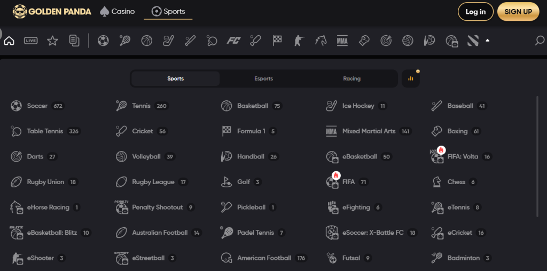Open Pickleball category
547x271 pixels.
click(x=249, y=208)
